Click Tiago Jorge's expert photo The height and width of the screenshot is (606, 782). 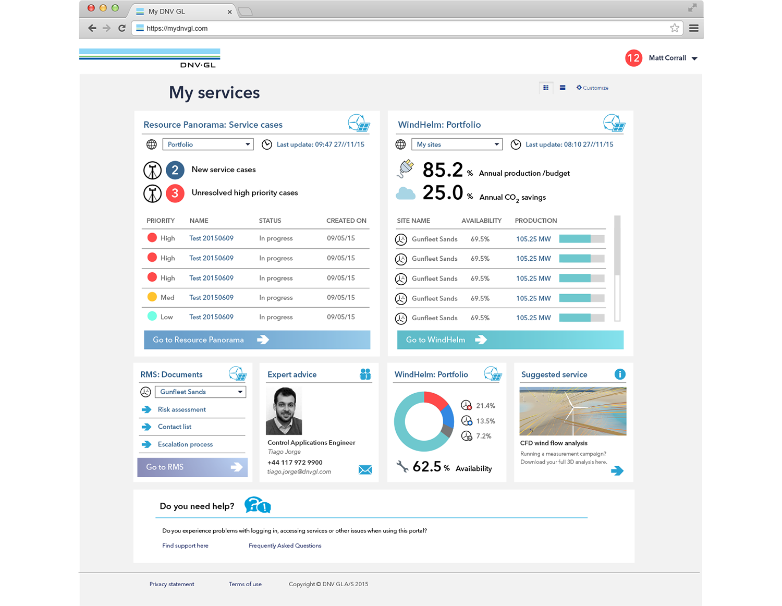click(284, 411)
